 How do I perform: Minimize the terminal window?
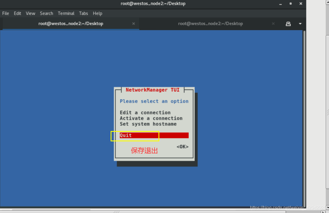click(x=281, y=4)
